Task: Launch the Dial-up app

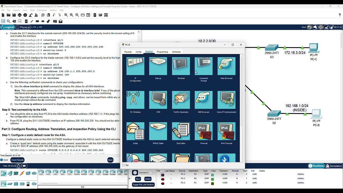Action: (158, 66)
